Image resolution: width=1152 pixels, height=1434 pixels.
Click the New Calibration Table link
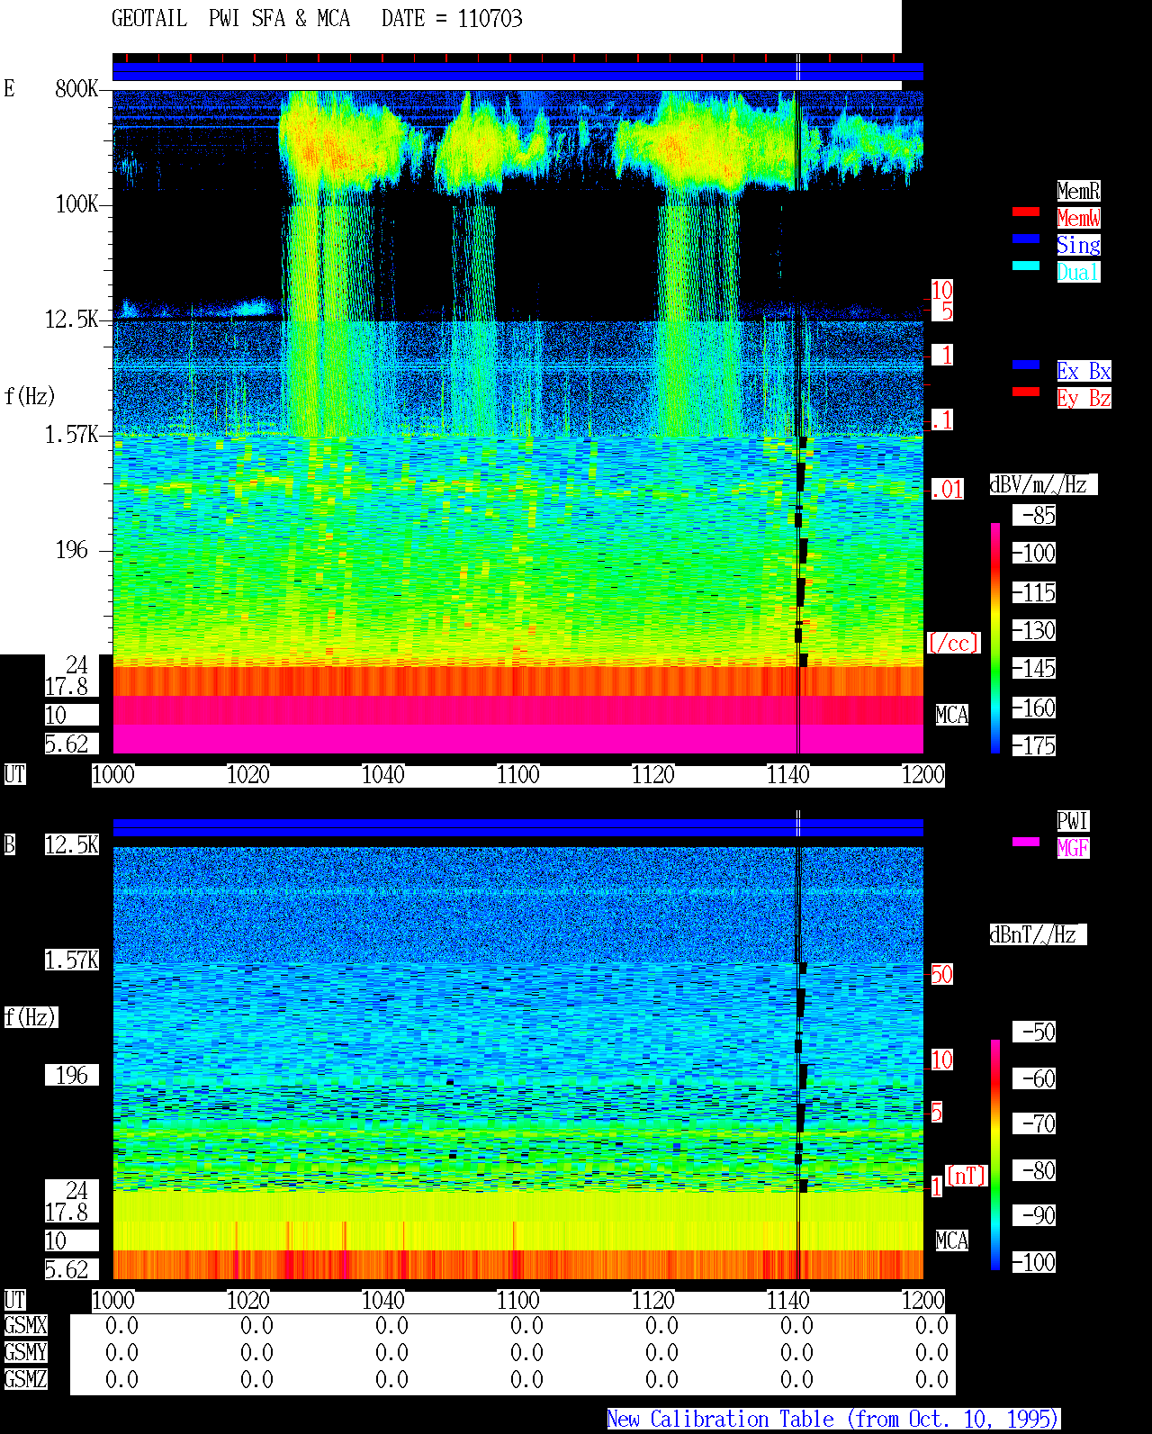point(833,1420)
